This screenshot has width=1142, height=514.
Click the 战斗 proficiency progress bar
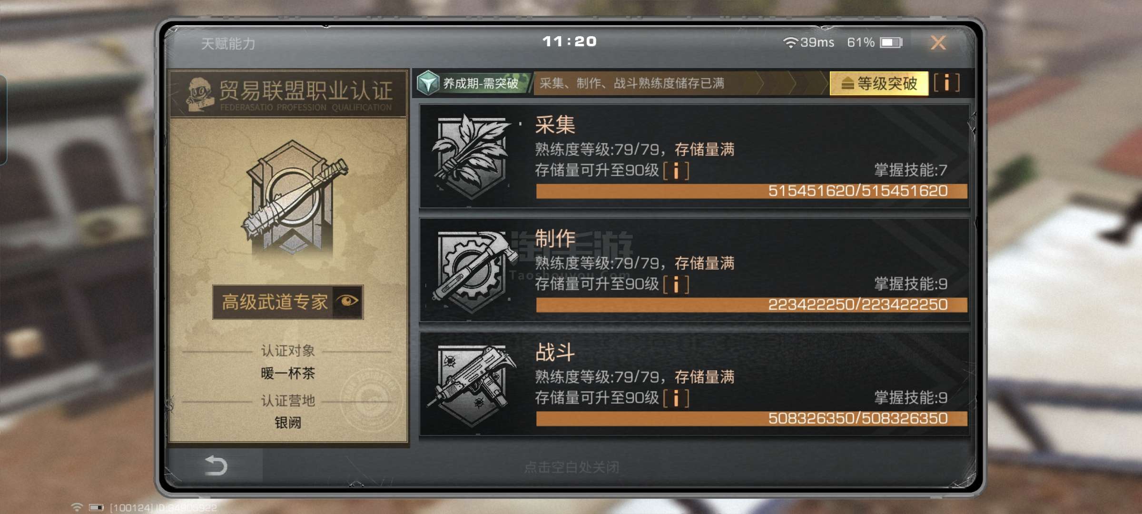(752, 418)
